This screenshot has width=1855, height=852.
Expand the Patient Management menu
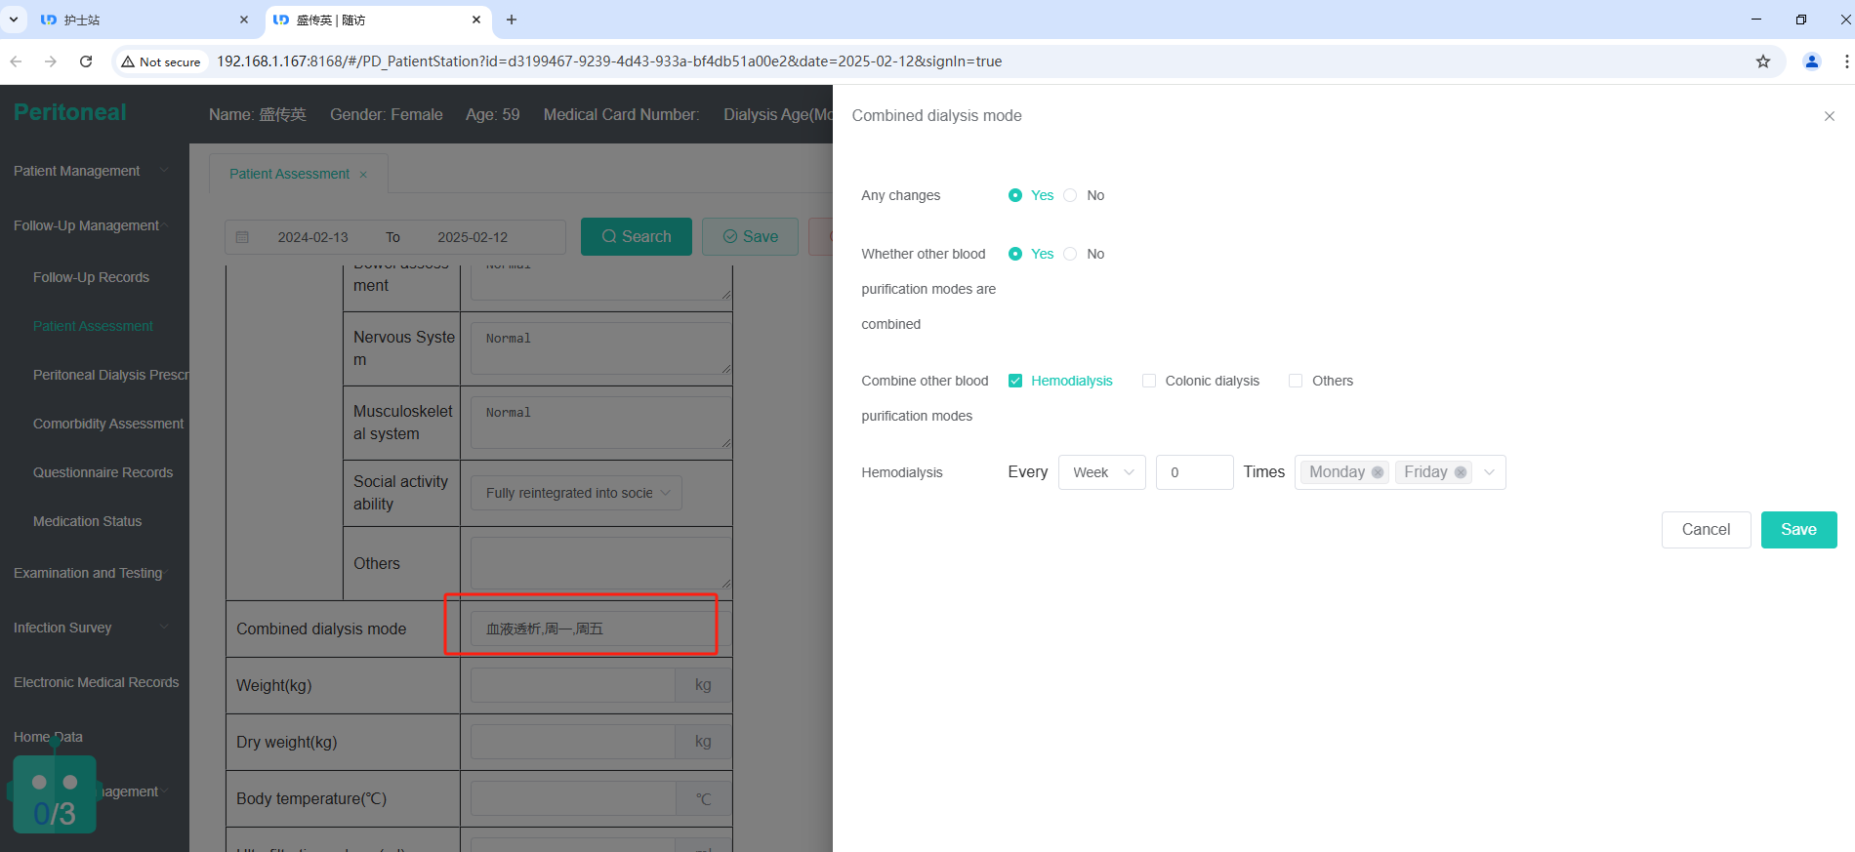pos(95,171)
